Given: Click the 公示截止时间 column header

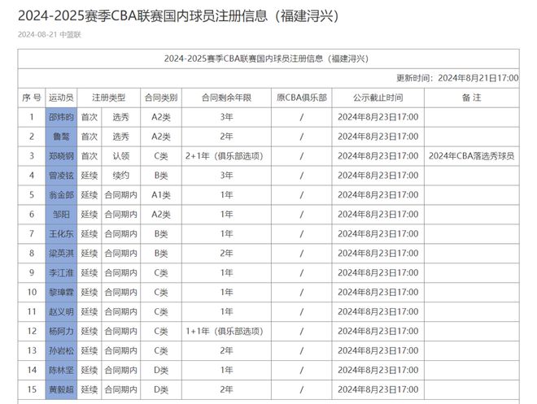Looking at the screenshot, I should pyautogui.click(x=378, y=98).
